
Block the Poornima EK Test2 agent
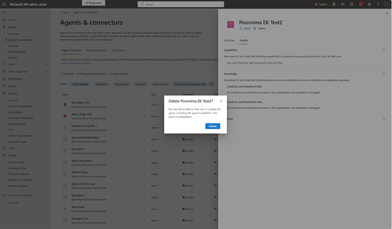(245, 28)
